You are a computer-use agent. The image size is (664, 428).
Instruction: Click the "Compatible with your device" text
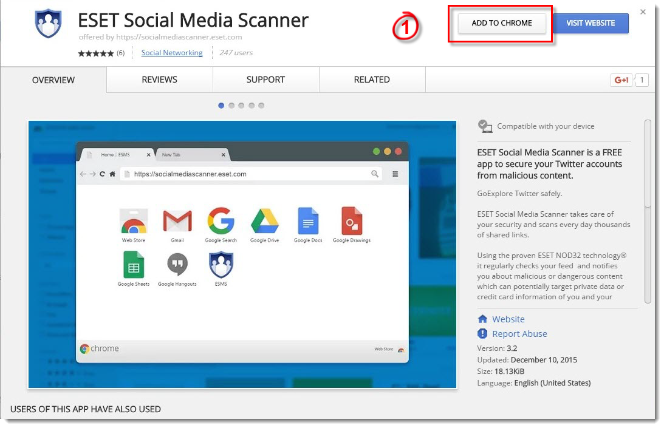(546, 126)
